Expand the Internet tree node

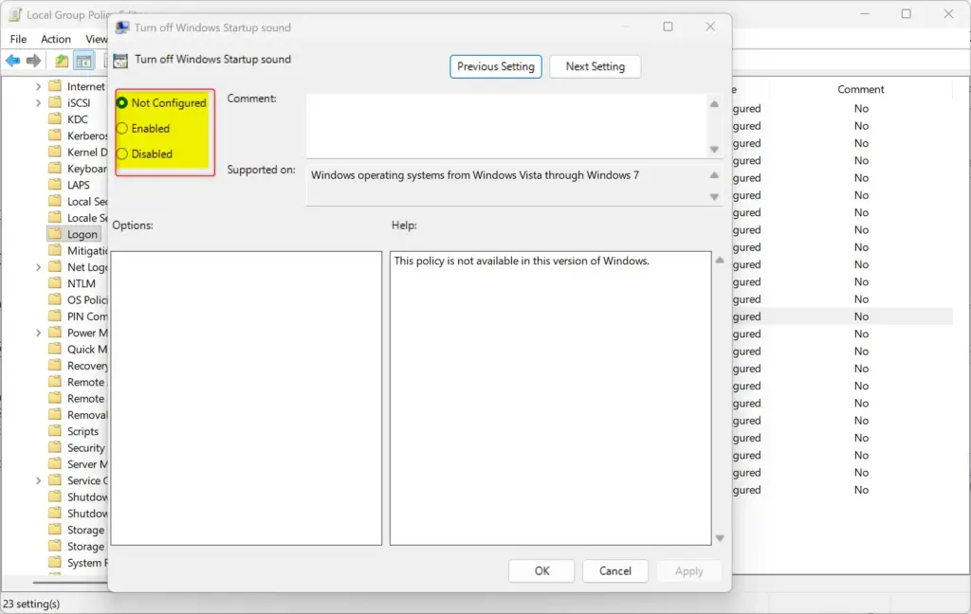38,86
